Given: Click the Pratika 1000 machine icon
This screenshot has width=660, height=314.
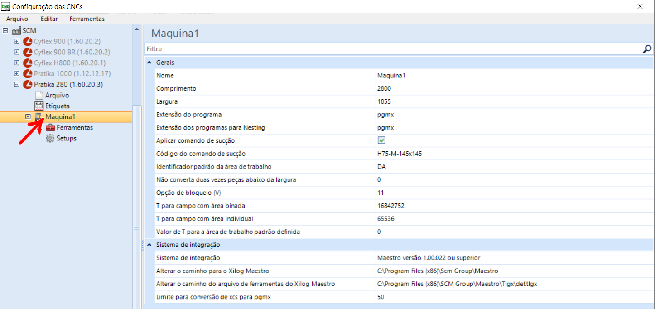Looking at the screenshot, I should 28,74.
